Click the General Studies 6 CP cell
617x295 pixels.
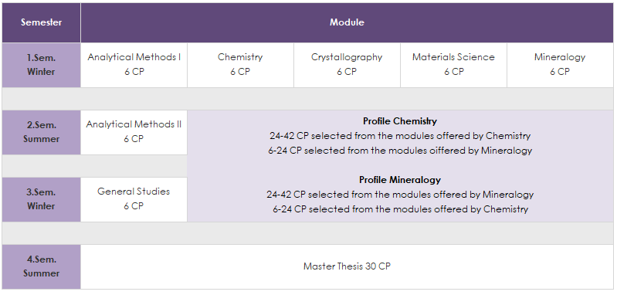(134, 199)
